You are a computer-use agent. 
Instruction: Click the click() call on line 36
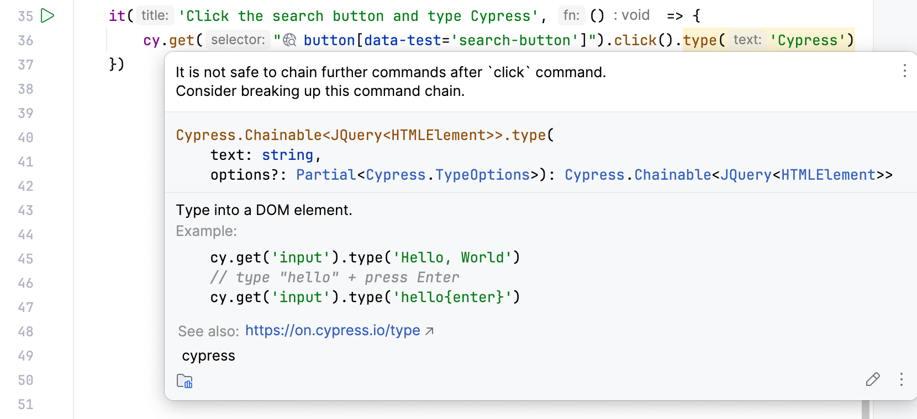[x=635, y=40]
